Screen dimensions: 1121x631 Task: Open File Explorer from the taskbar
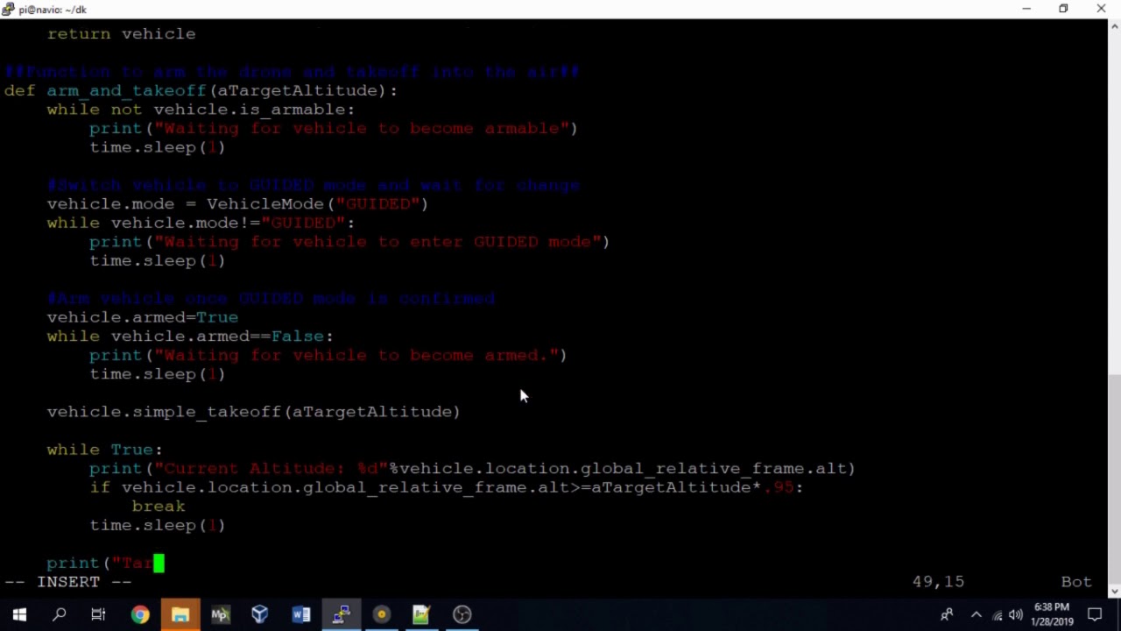coord(180,614)
